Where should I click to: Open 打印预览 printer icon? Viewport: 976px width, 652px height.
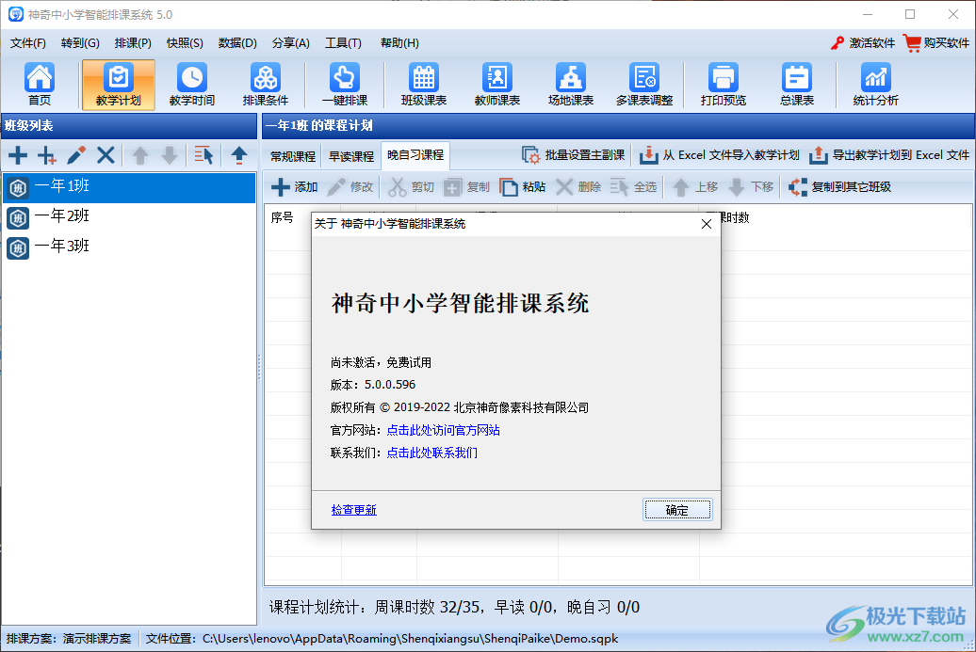(x=723, y=84)
